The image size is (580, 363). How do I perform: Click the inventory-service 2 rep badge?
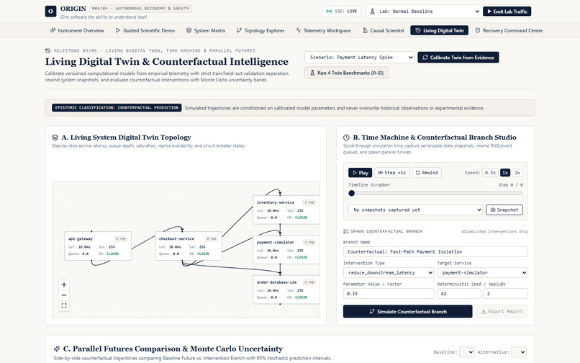click(309, 202)
